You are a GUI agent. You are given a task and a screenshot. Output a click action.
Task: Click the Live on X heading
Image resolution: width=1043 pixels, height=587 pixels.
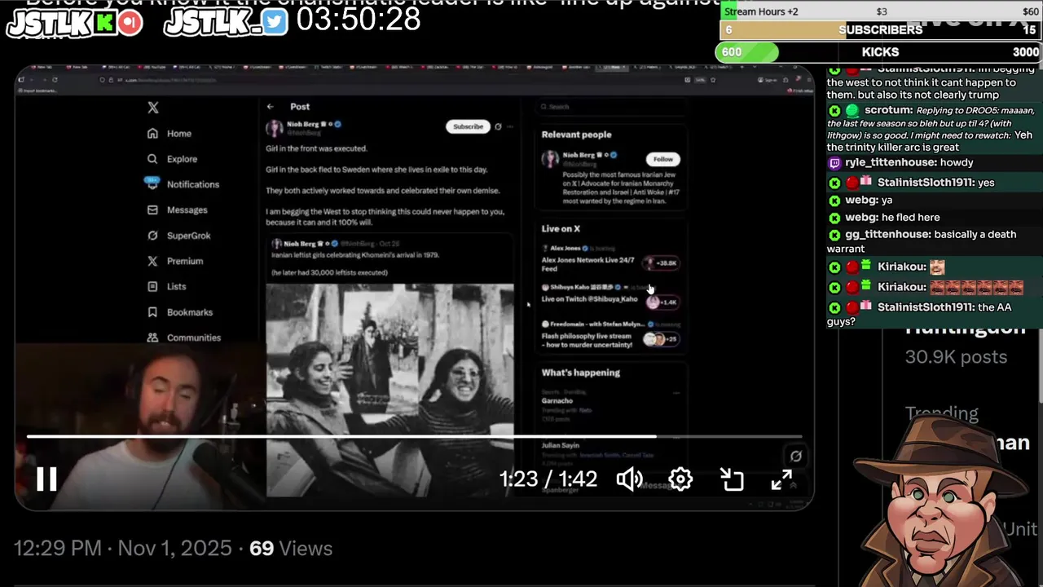[561, 229]
